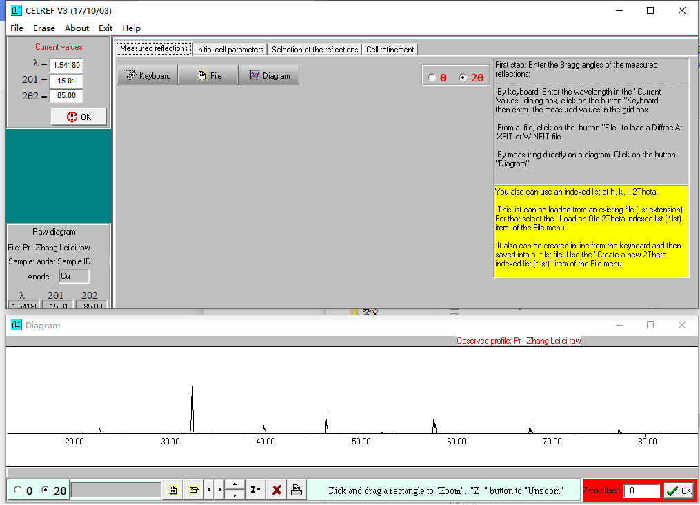Open the Cell refinement tab
700x505 pixels.
pos(390,50)
